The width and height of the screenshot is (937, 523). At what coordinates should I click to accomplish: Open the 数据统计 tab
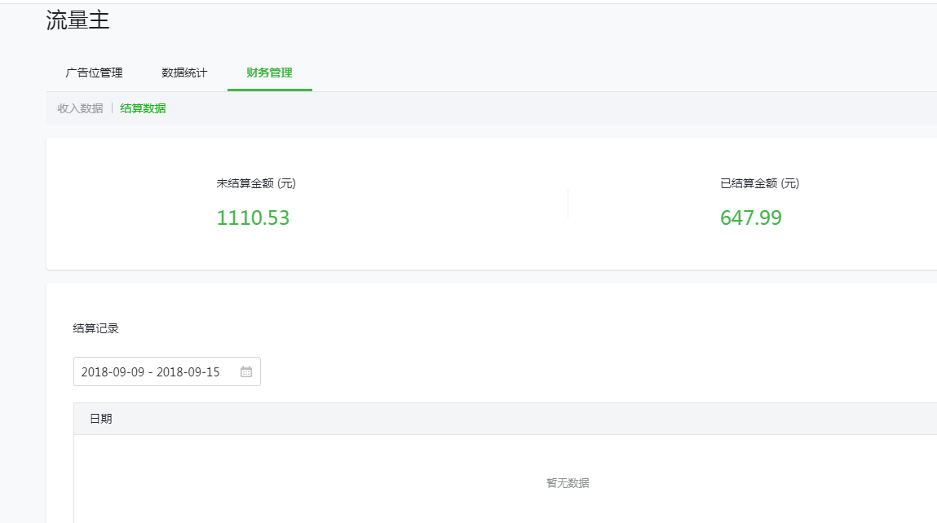click(184, 73)
